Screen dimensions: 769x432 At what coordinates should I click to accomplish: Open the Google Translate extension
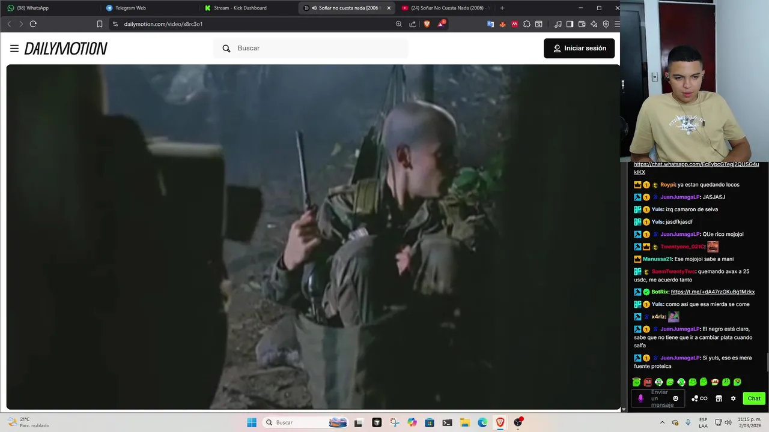point(490,24)
